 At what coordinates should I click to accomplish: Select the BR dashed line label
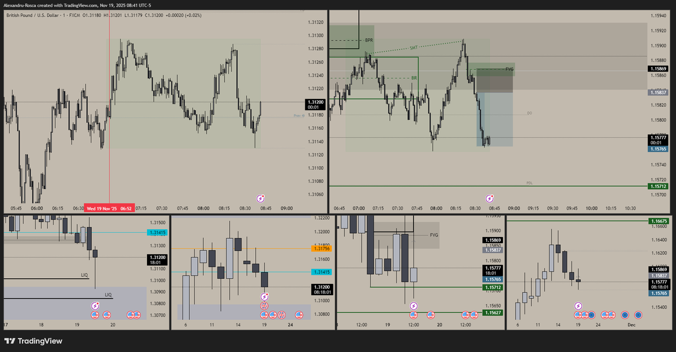(x=414, y=78)
